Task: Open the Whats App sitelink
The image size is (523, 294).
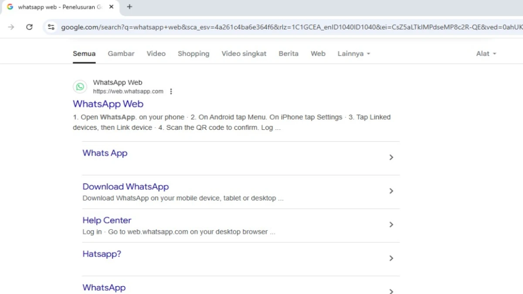Action: click(x=105, y=153)
